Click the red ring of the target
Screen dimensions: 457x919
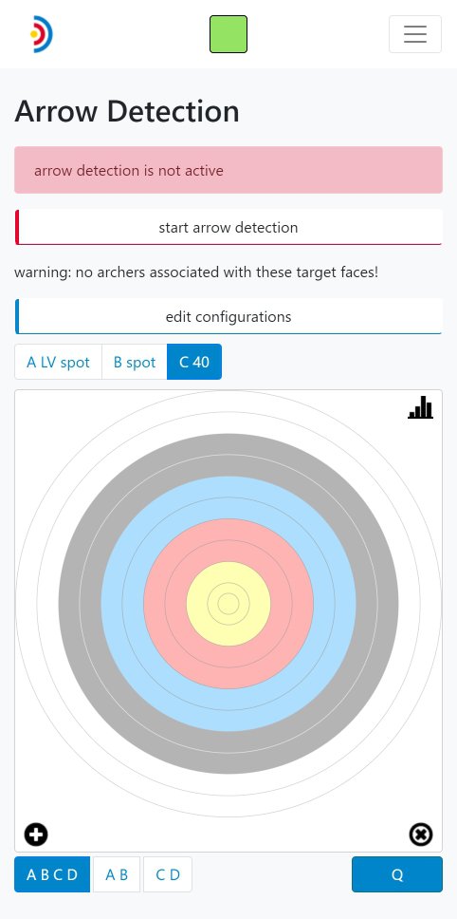point(228,540)
